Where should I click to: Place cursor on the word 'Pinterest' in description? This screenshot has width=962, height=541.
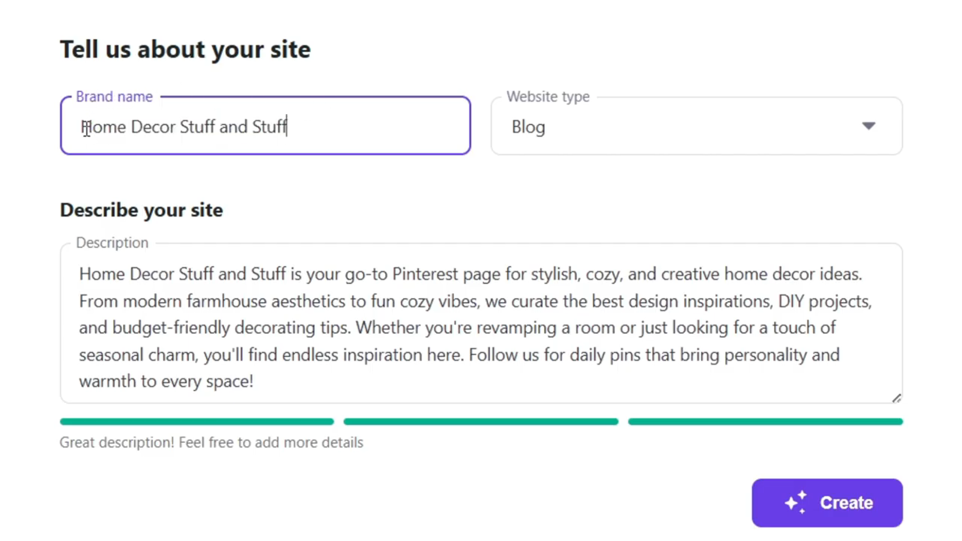click(425, 274)
